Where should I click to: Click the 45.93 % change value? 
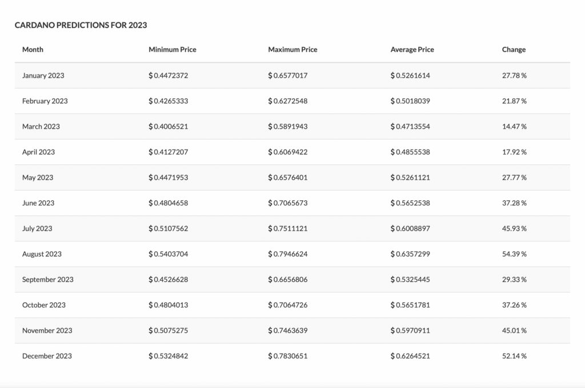tap(514, 228)
